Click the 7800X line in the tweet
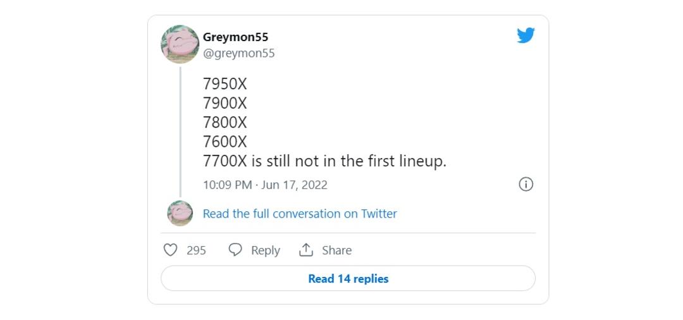This screenshot has width=683, height=320. [225, 122]
